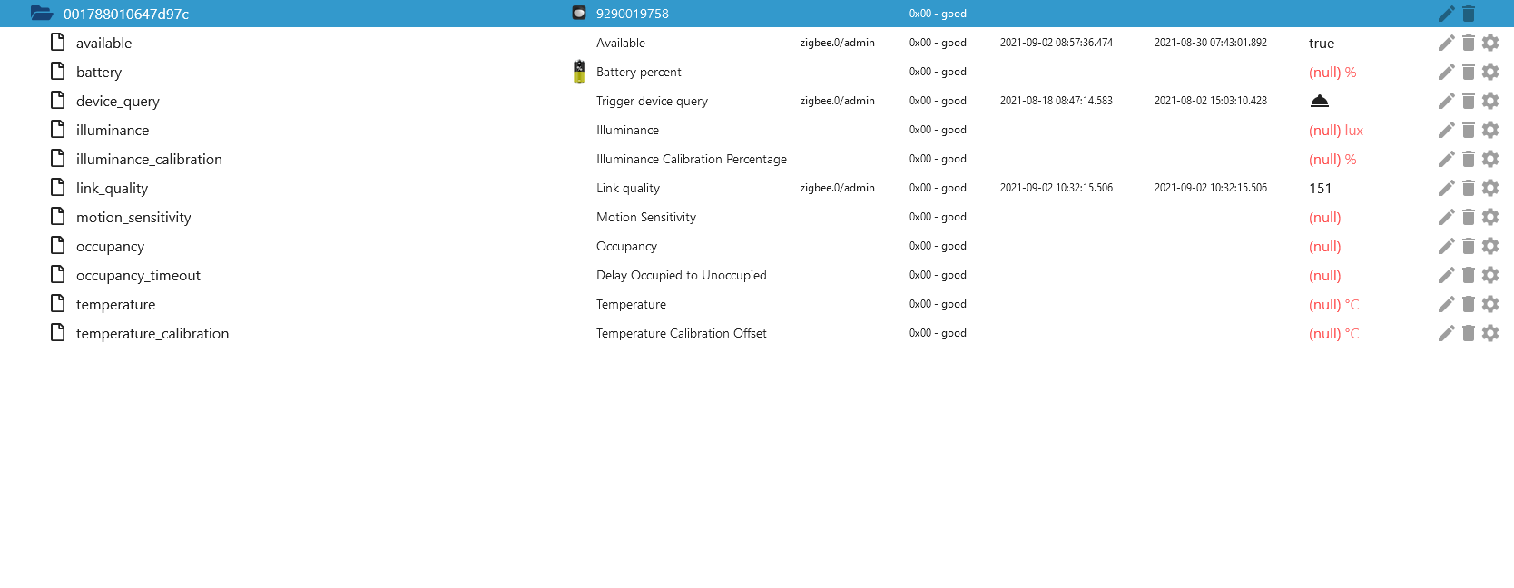Edit the temperature state
Image resolution: width=1514 pixels, height=588 pixels.
coord(1447,304)
